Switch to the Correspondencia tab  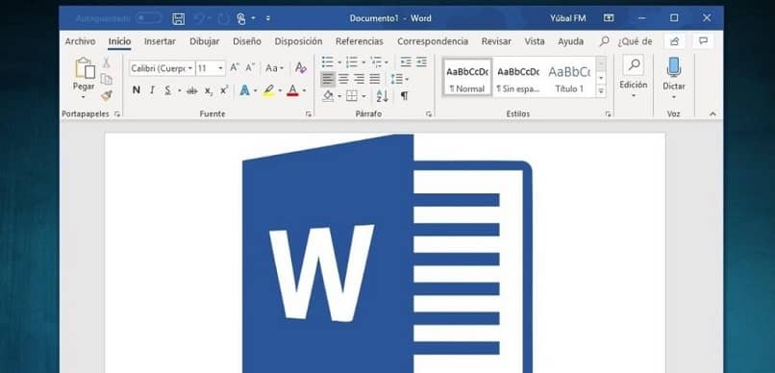click(433, 41)
